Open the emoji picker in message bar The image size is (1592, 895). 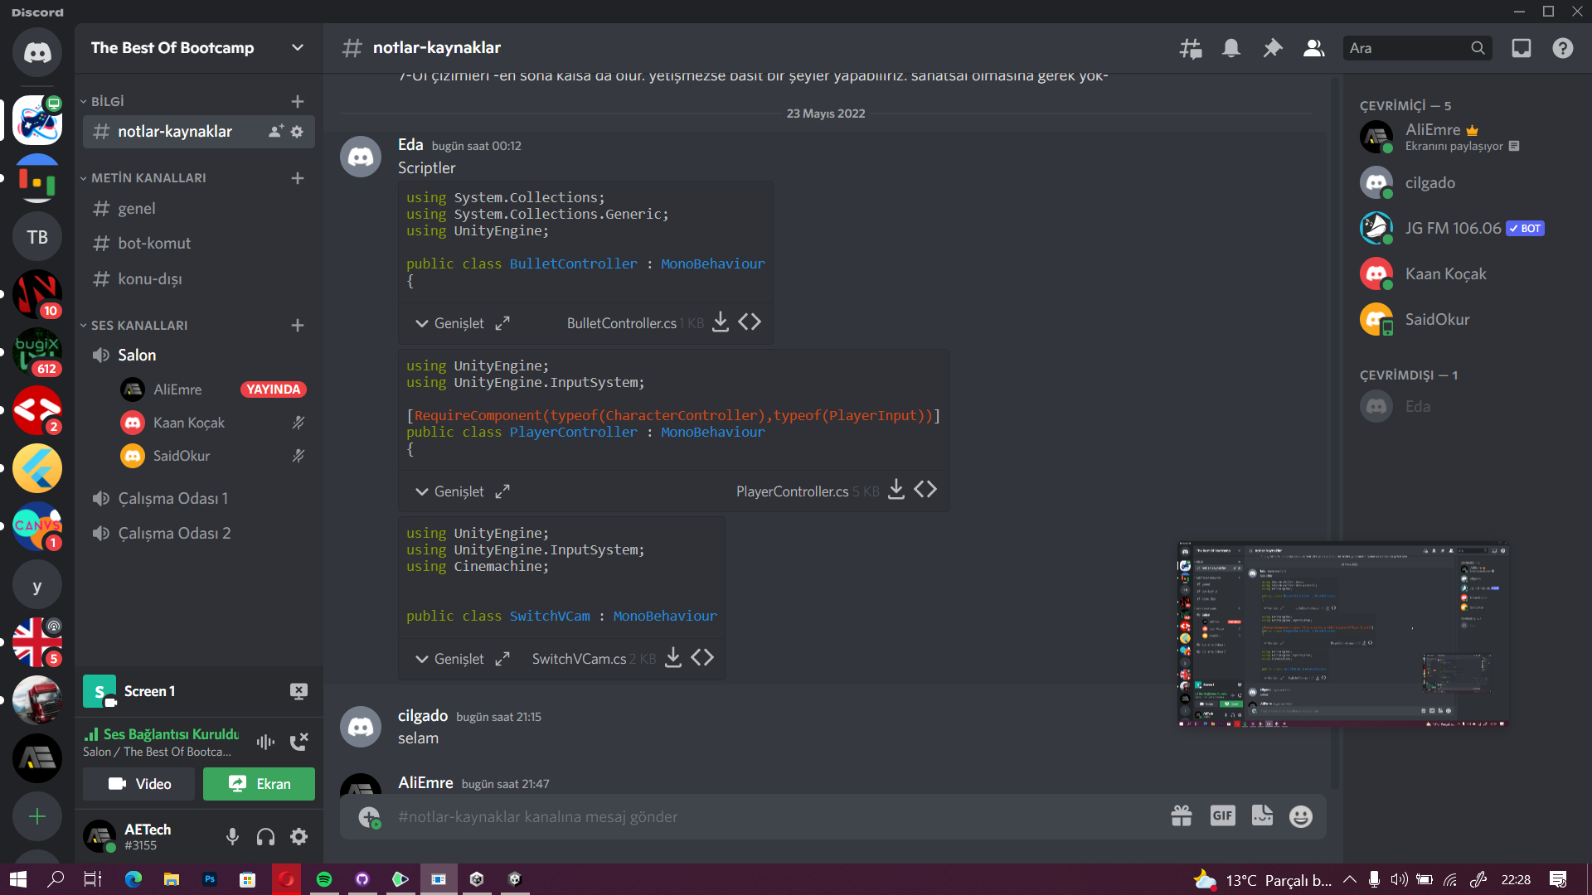pyautogui.click(x=1300, y=816)
